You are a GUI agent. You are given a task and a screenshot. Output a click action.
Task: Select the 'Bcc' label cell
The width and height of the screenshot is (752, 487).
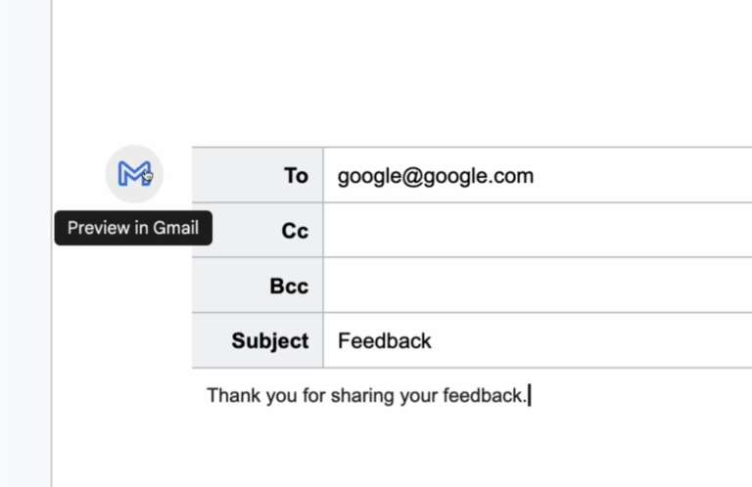[x=258, y=286]
